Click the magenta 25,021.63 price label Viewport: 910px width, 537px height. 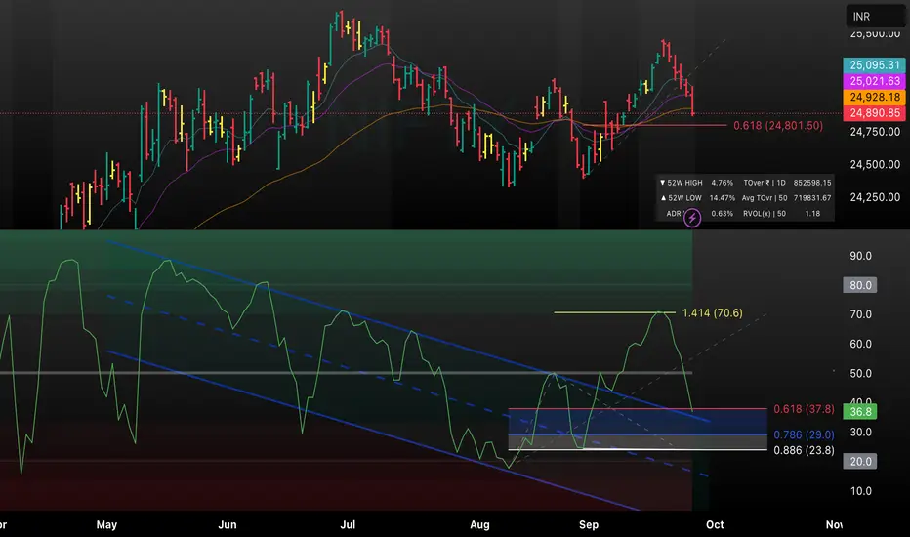874,81
